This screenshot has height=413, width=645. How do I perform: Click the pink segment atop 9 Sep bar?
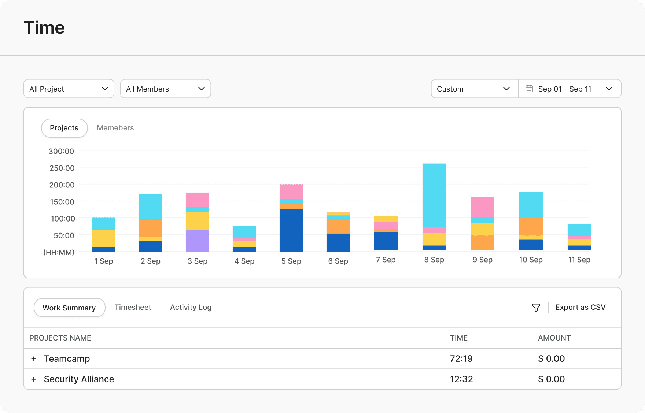point(483,207)
